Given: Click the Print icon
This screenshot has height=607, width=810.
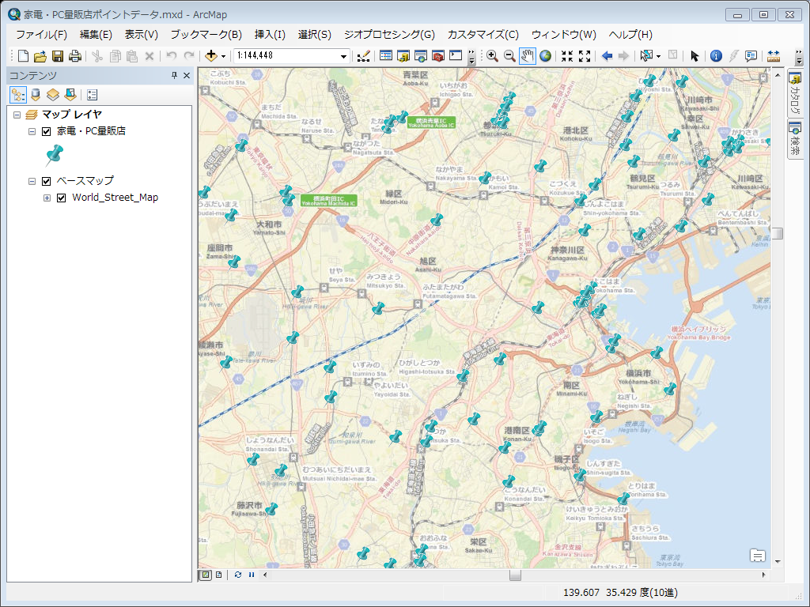Looking at the screenshot, I should tap(75, 56).
